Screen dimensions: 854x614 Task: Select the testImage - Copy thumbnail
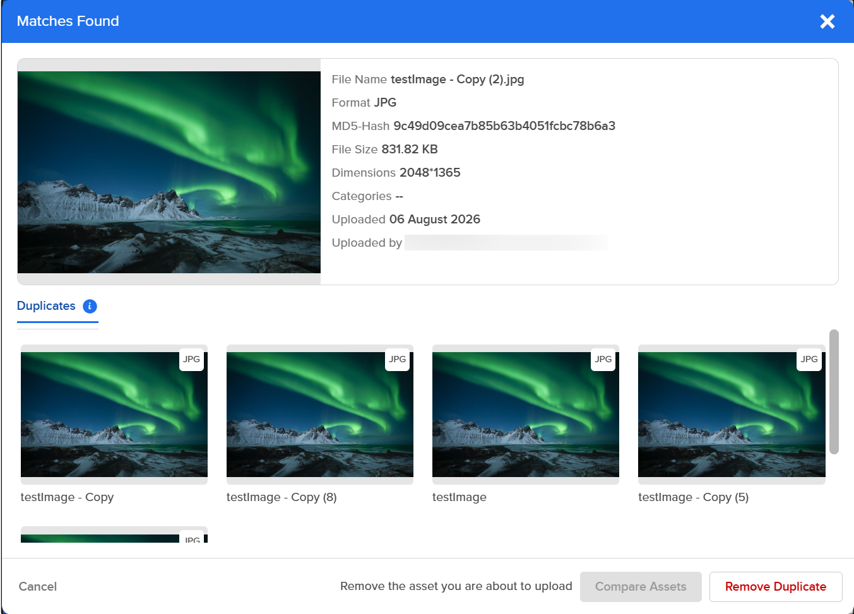[114, 415]
